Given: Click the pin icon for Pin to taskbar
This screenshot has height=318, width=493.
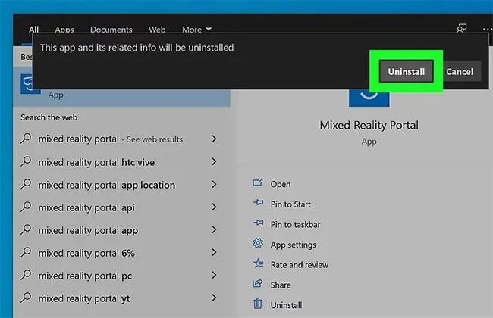Looking at the screenshot, I should point(258,223).
